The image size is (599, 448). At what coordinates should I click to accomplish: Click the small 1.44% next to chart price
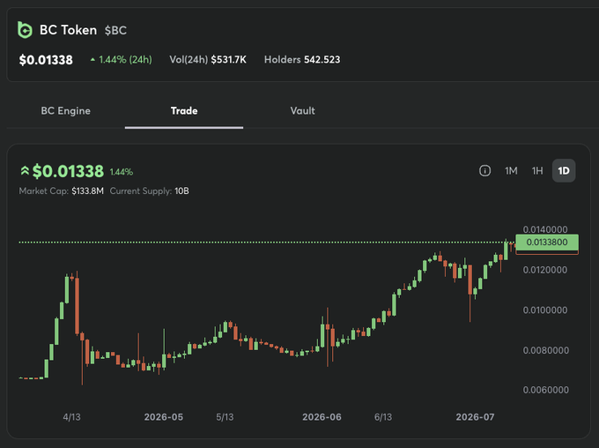click(122, 172)
